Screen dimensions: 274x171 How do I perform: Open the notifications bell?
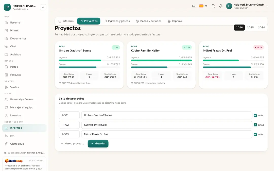[221, 6]
